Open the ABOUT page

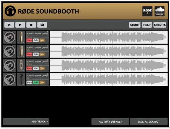[x=135, y=25]
